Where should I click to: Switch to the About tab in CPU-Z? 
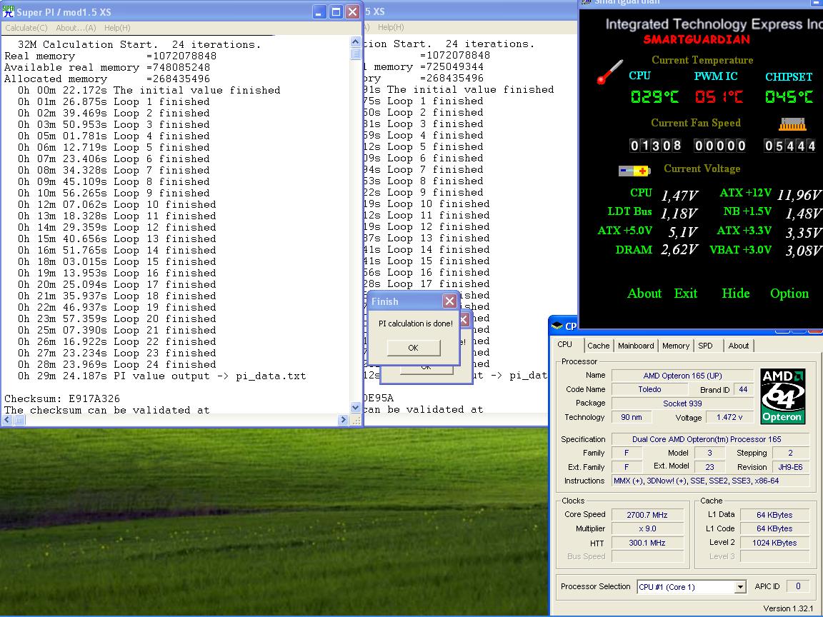739,346
